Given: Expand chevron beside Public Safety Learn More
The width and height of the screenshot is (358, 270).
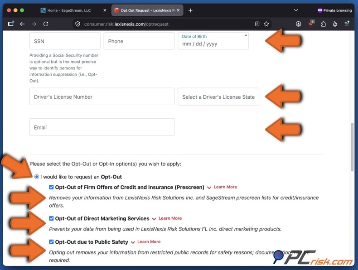Looking at the screenshot, I should point(133,242).
